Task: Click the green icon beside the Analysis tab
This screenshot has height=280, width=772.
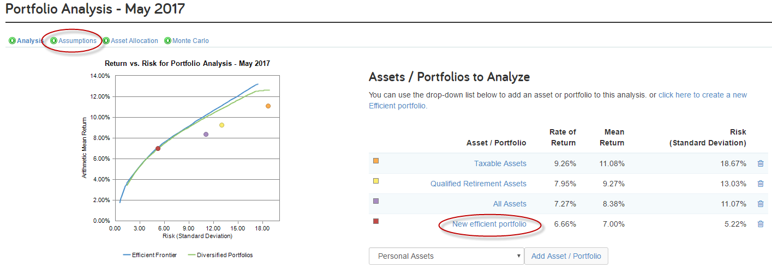Action: (12, 41)
